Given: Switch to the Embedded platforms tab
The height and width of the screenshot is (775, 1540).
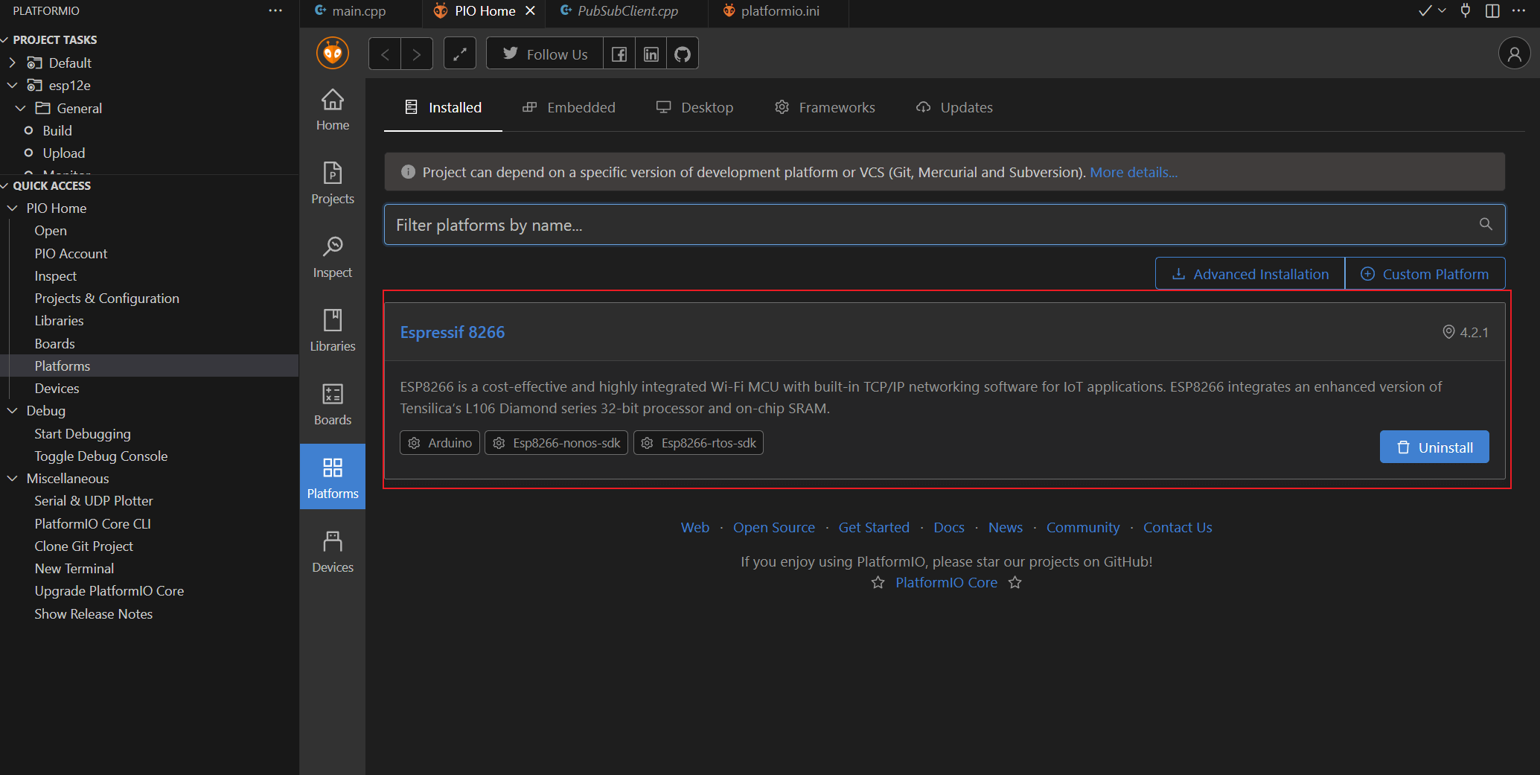Looking at the screenshot, I should [x=569, y=107].
